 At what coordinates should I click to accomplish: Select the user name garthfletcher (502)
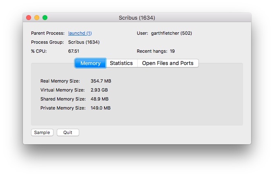[x=172, y=33]
